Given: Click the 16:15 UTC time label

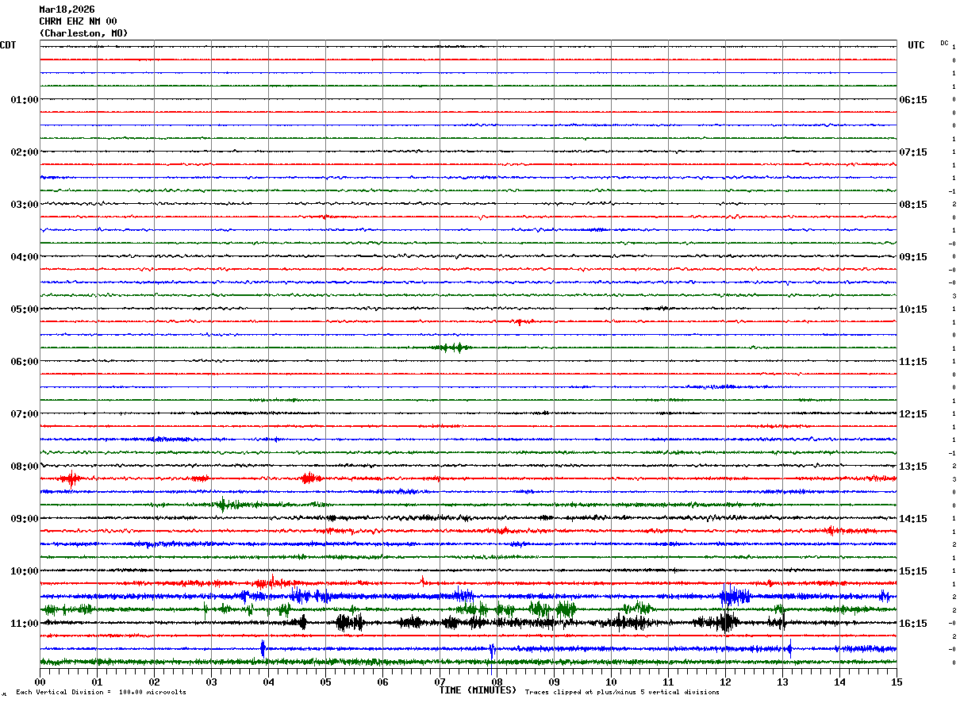Looking at the screenshot, I should tap(913, 624).
